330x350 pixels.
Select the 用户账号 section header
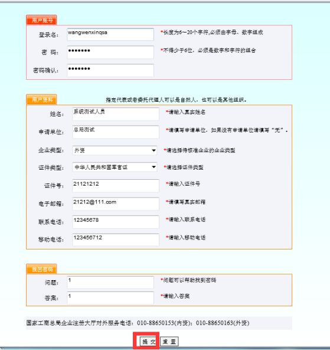click(x=41, y=20)
